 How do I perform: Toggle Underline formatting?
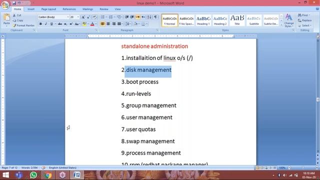(51, 24)
